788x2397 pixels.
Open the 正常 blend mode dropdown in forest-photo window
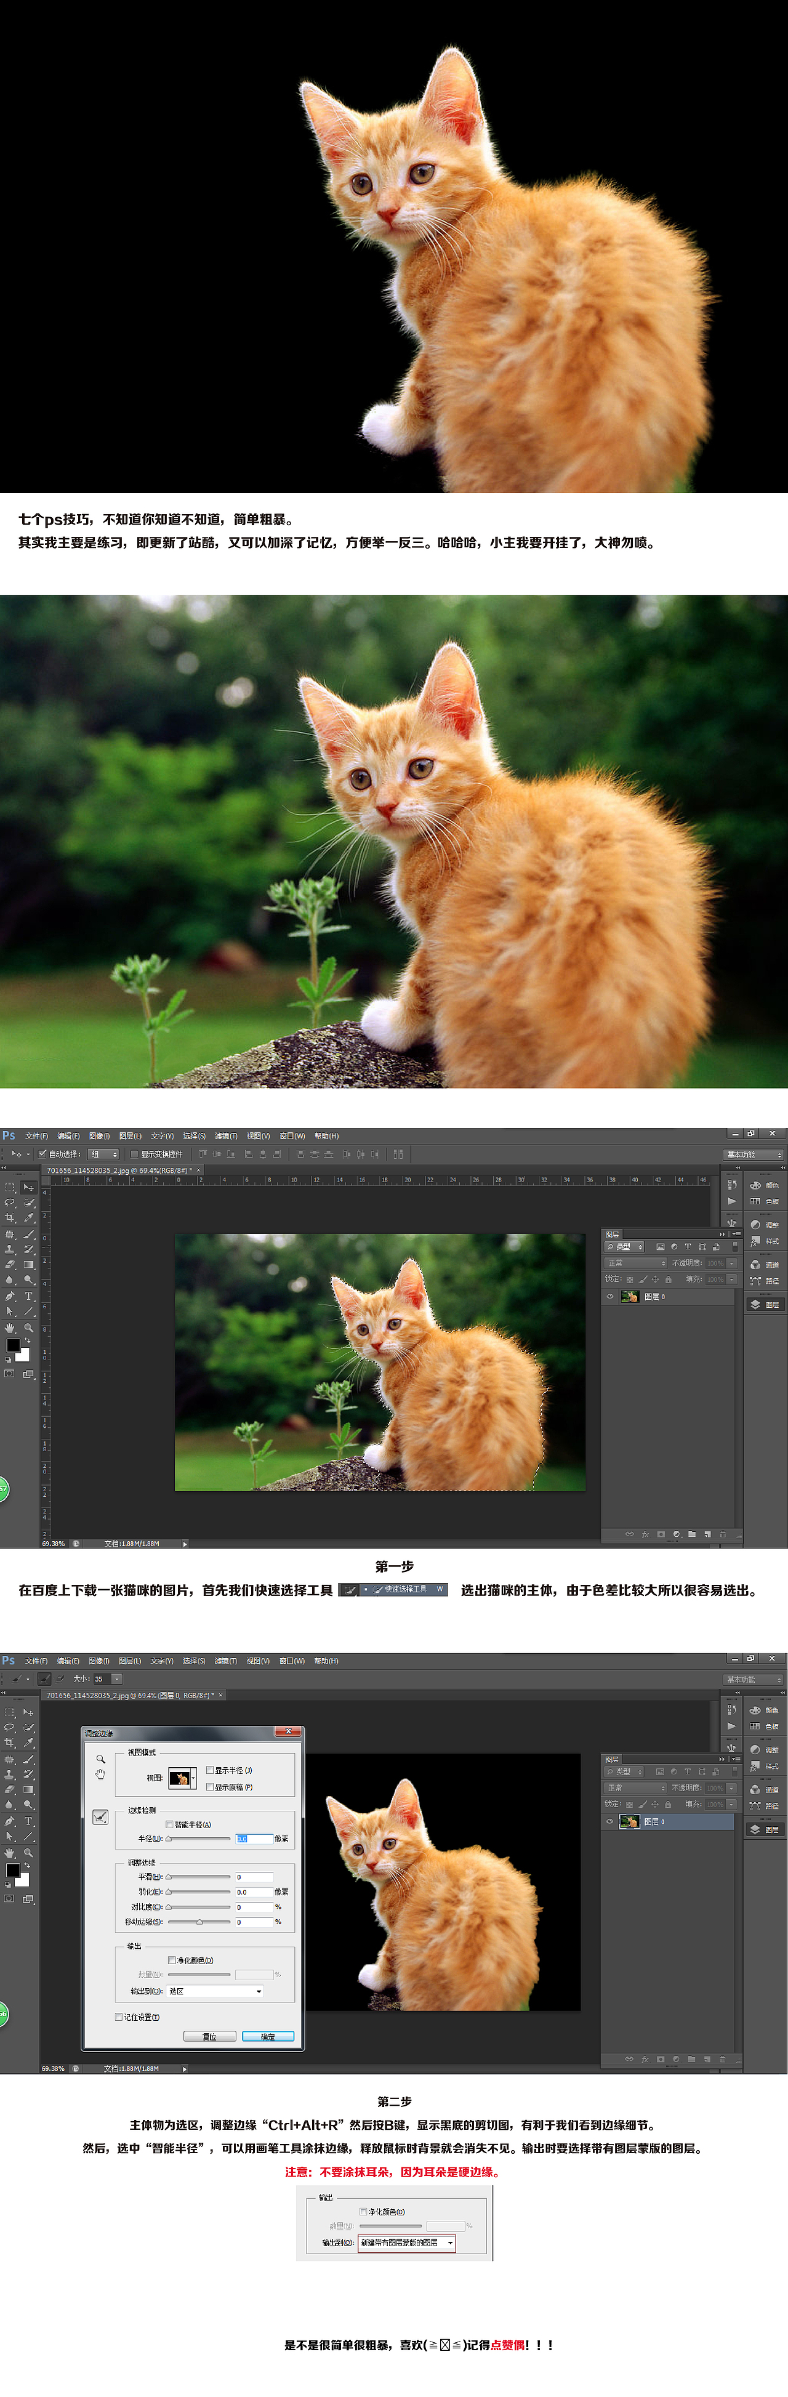point(637,1263)
